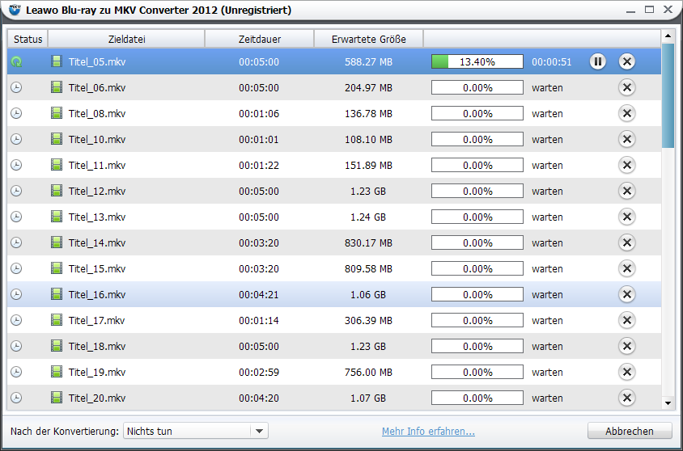
Task: Click the waiting clock icon for Titel_17.mkv
Action: pyautogui.click(x=16, y=320)
